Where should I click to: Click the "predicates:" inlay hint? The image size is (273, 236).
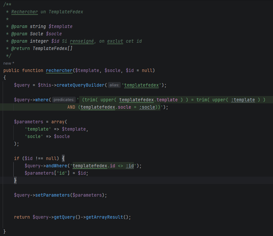64,100
